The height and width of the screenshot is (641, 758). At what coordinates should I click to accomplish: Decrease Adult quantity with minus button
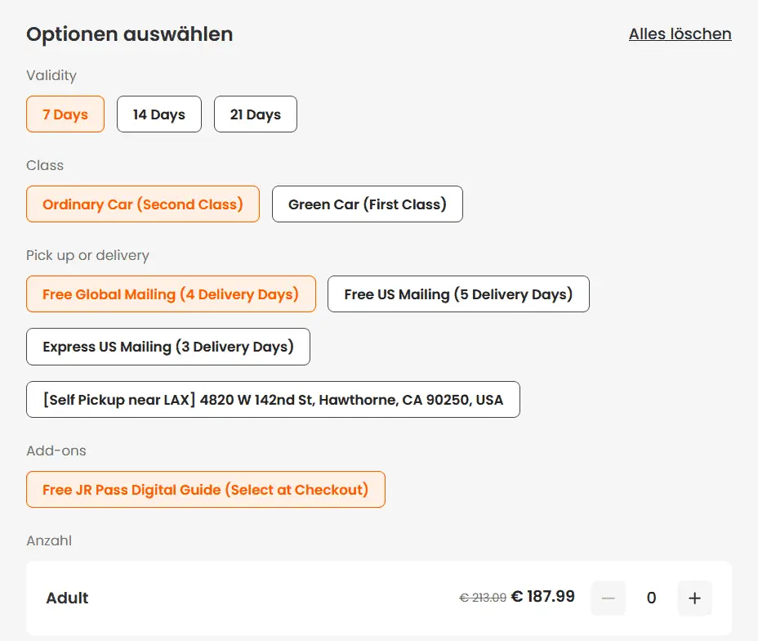[608, 598]
